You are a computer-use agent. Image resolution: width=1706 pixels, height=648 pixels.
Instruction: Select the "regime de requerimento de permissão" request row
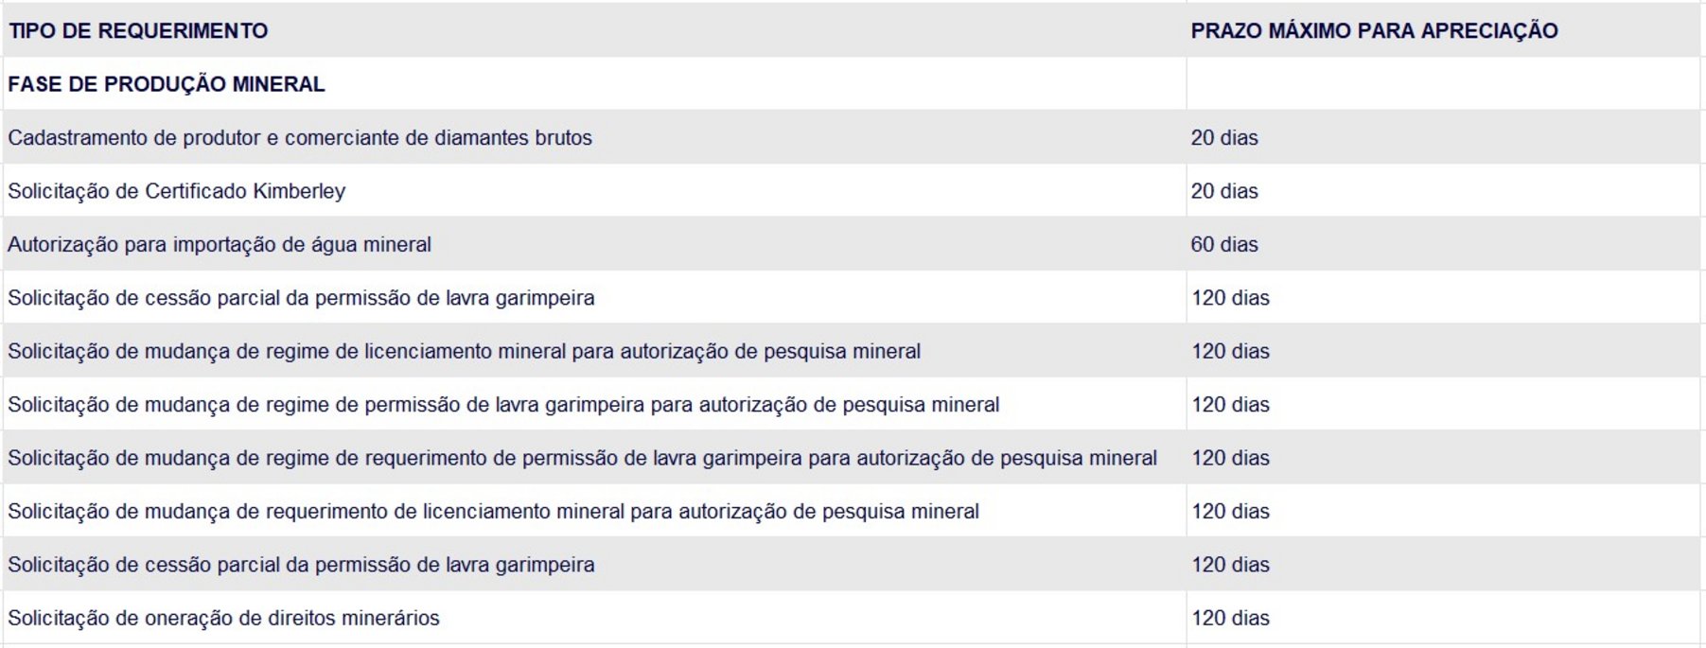[582, 459]
